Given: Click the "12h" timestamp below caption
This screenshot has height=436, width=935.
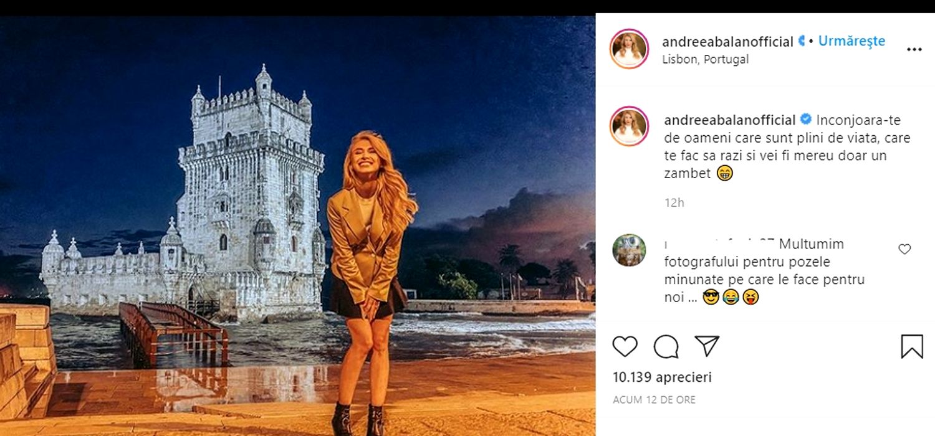Looking at the screenshot, I should tap(674, 202).
